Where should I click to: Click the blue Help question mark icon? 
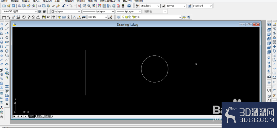(x=129, y=6)
